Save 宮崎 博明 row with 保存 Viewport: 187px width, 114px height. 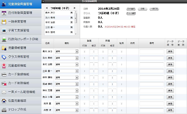click(x=170, y=84)
